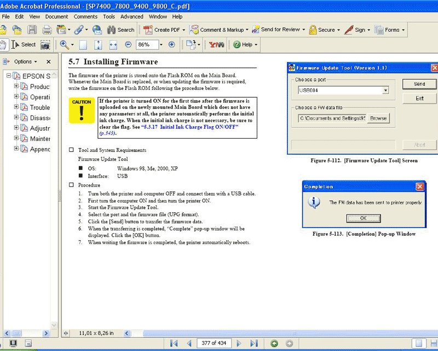Click the Rotate view icon
The height and width of the screenshot is (351, 438).
[191, 45]
